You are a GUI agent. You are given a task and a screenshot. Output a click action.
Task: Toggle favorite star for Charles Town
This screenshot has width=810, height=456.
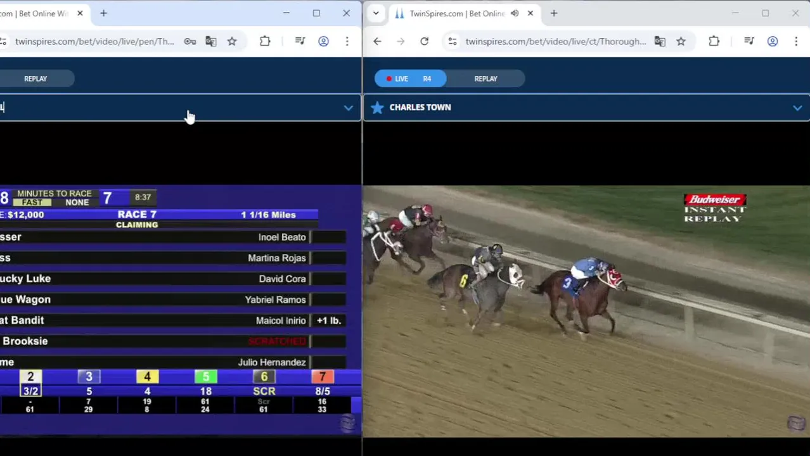click(377, 108)
